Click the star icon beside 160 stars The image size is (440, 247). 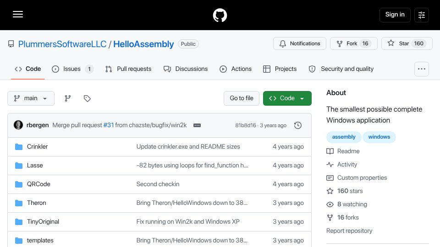(330, 191)
